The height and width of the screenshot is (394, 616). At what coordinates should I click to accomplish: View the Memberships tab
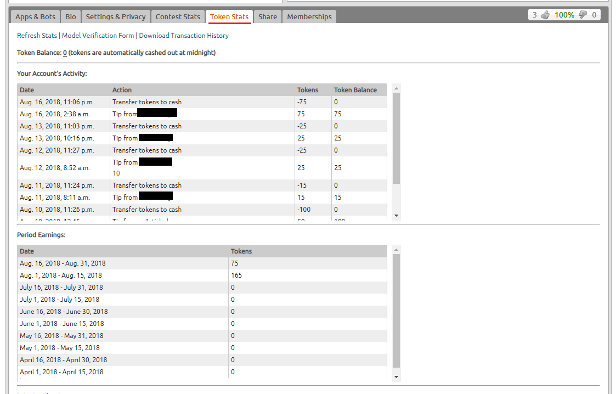309,16
